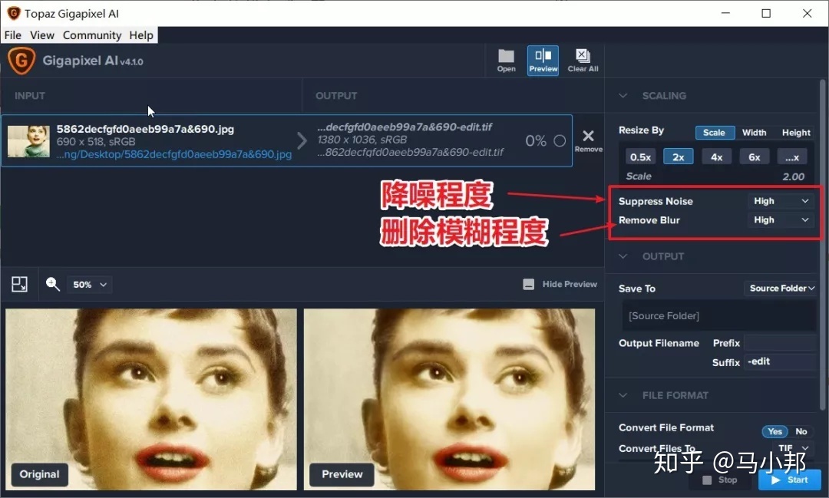Set Convert File Format to Yes

coord(775,431)
